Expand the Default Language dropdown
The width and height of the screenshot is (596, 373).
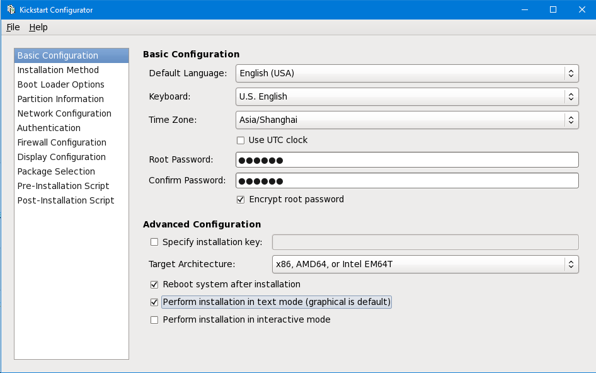point(407,73)
